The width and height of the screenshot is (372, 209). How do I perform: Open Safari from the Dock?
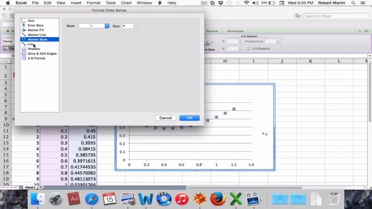(x=92, y=199)
